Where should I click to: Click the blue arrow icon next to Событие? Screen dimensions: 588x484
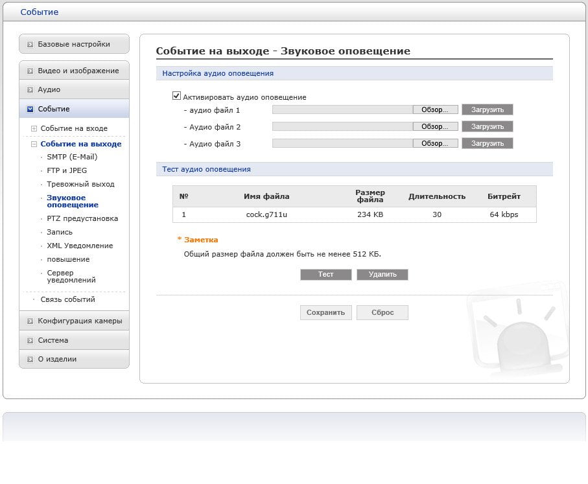(30, 109)
